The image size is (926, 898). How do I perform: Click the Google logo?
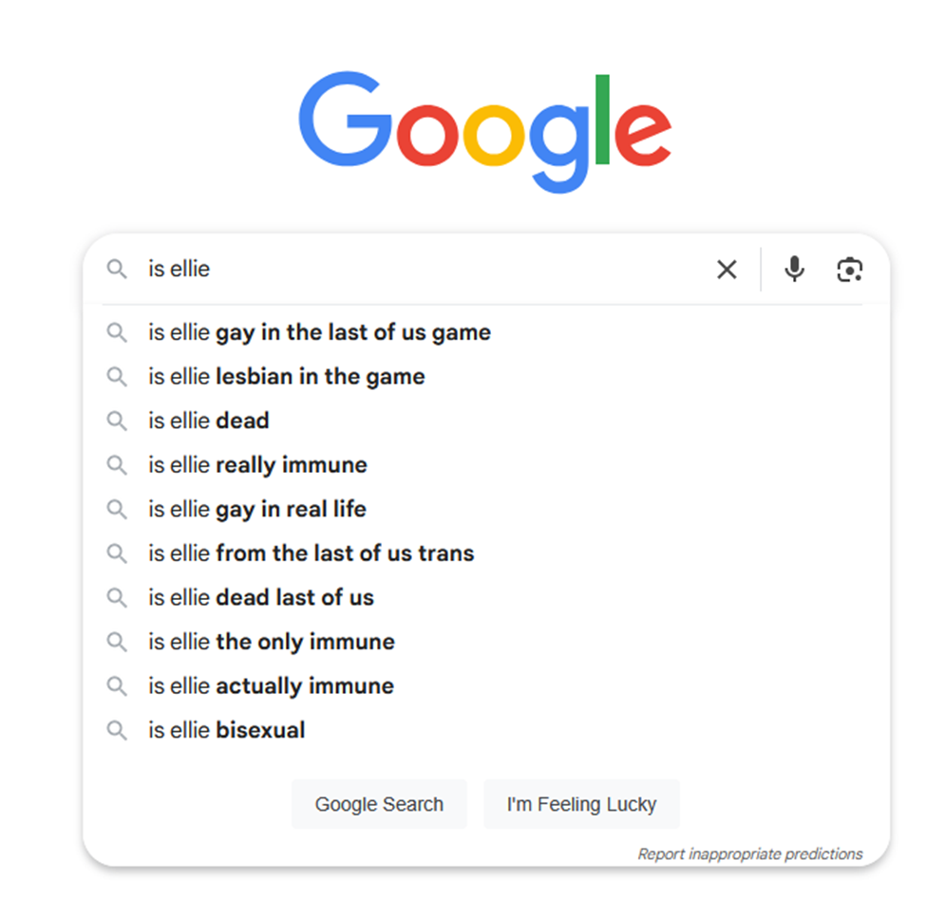point(484,131)
